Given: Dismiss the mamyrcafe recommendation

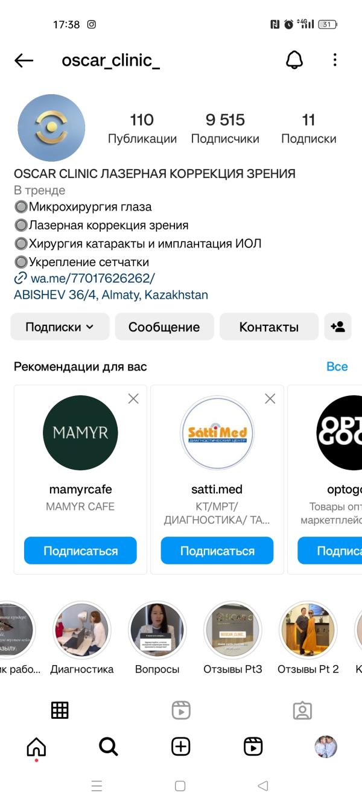Looking at the screenshot, I should coord(133,398).
